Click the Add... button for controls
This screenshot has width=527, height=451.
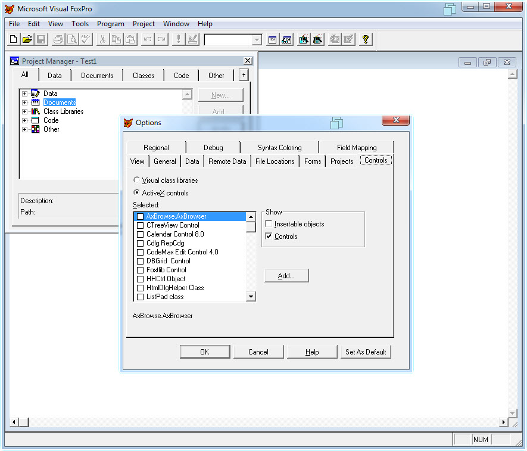tap(286, 276)
